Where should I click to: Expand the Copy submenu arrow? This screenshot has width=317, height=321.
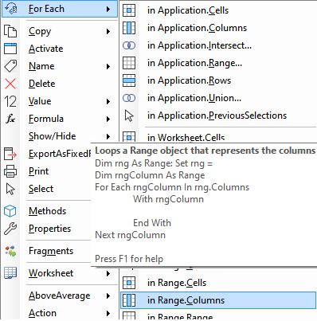[x=108, y=31]
